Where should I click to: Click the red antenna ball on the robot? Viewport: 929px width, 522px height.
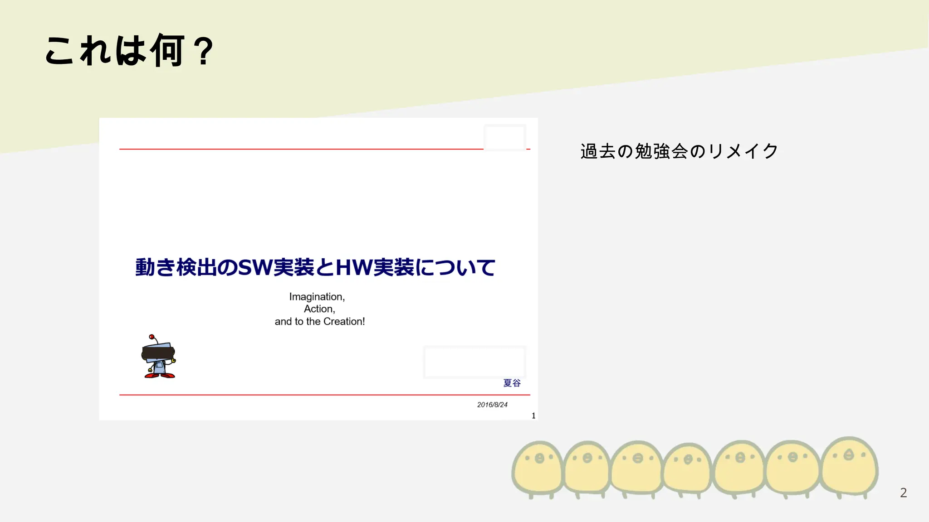pos(152,337)
